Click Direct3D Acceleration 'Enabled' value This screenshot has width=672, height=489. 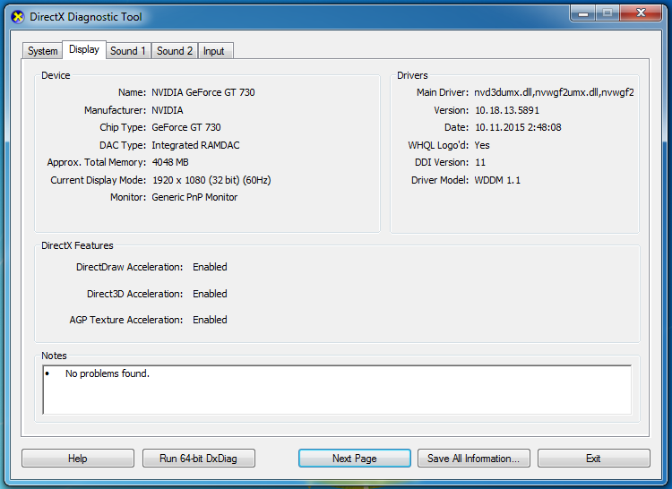tap(210, 294)
